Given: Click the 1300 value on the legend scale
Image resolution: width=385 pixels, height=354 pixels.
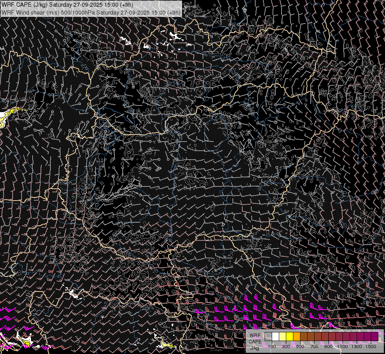Looking at the screenshot, I should (x=357, y=347).
